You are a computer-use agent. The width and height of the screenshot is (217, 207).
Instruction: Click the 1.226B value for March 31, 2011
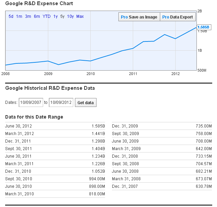(x=98, y=164)
